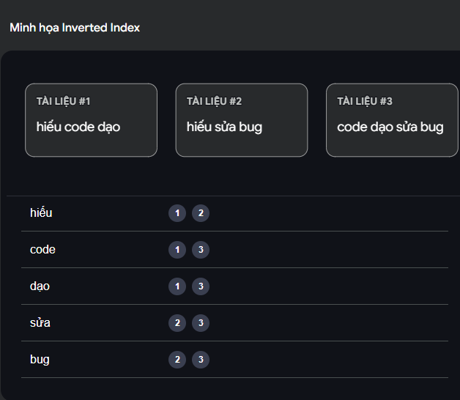This screenshot has width=460, height=400.
Task: Click document badge 1 in hiểu row
Action: [177, 213]
